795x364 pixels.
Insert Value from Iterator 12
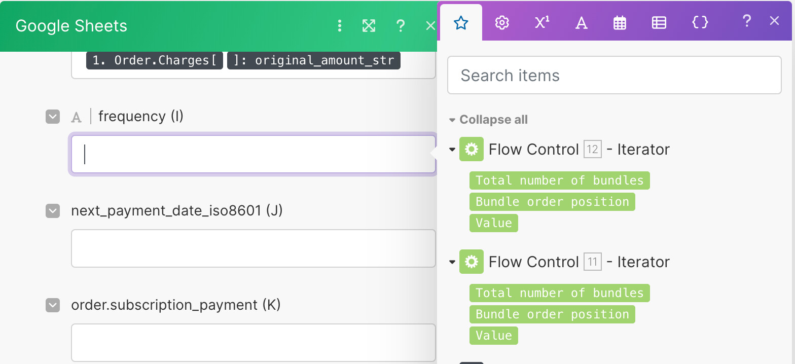494,223
